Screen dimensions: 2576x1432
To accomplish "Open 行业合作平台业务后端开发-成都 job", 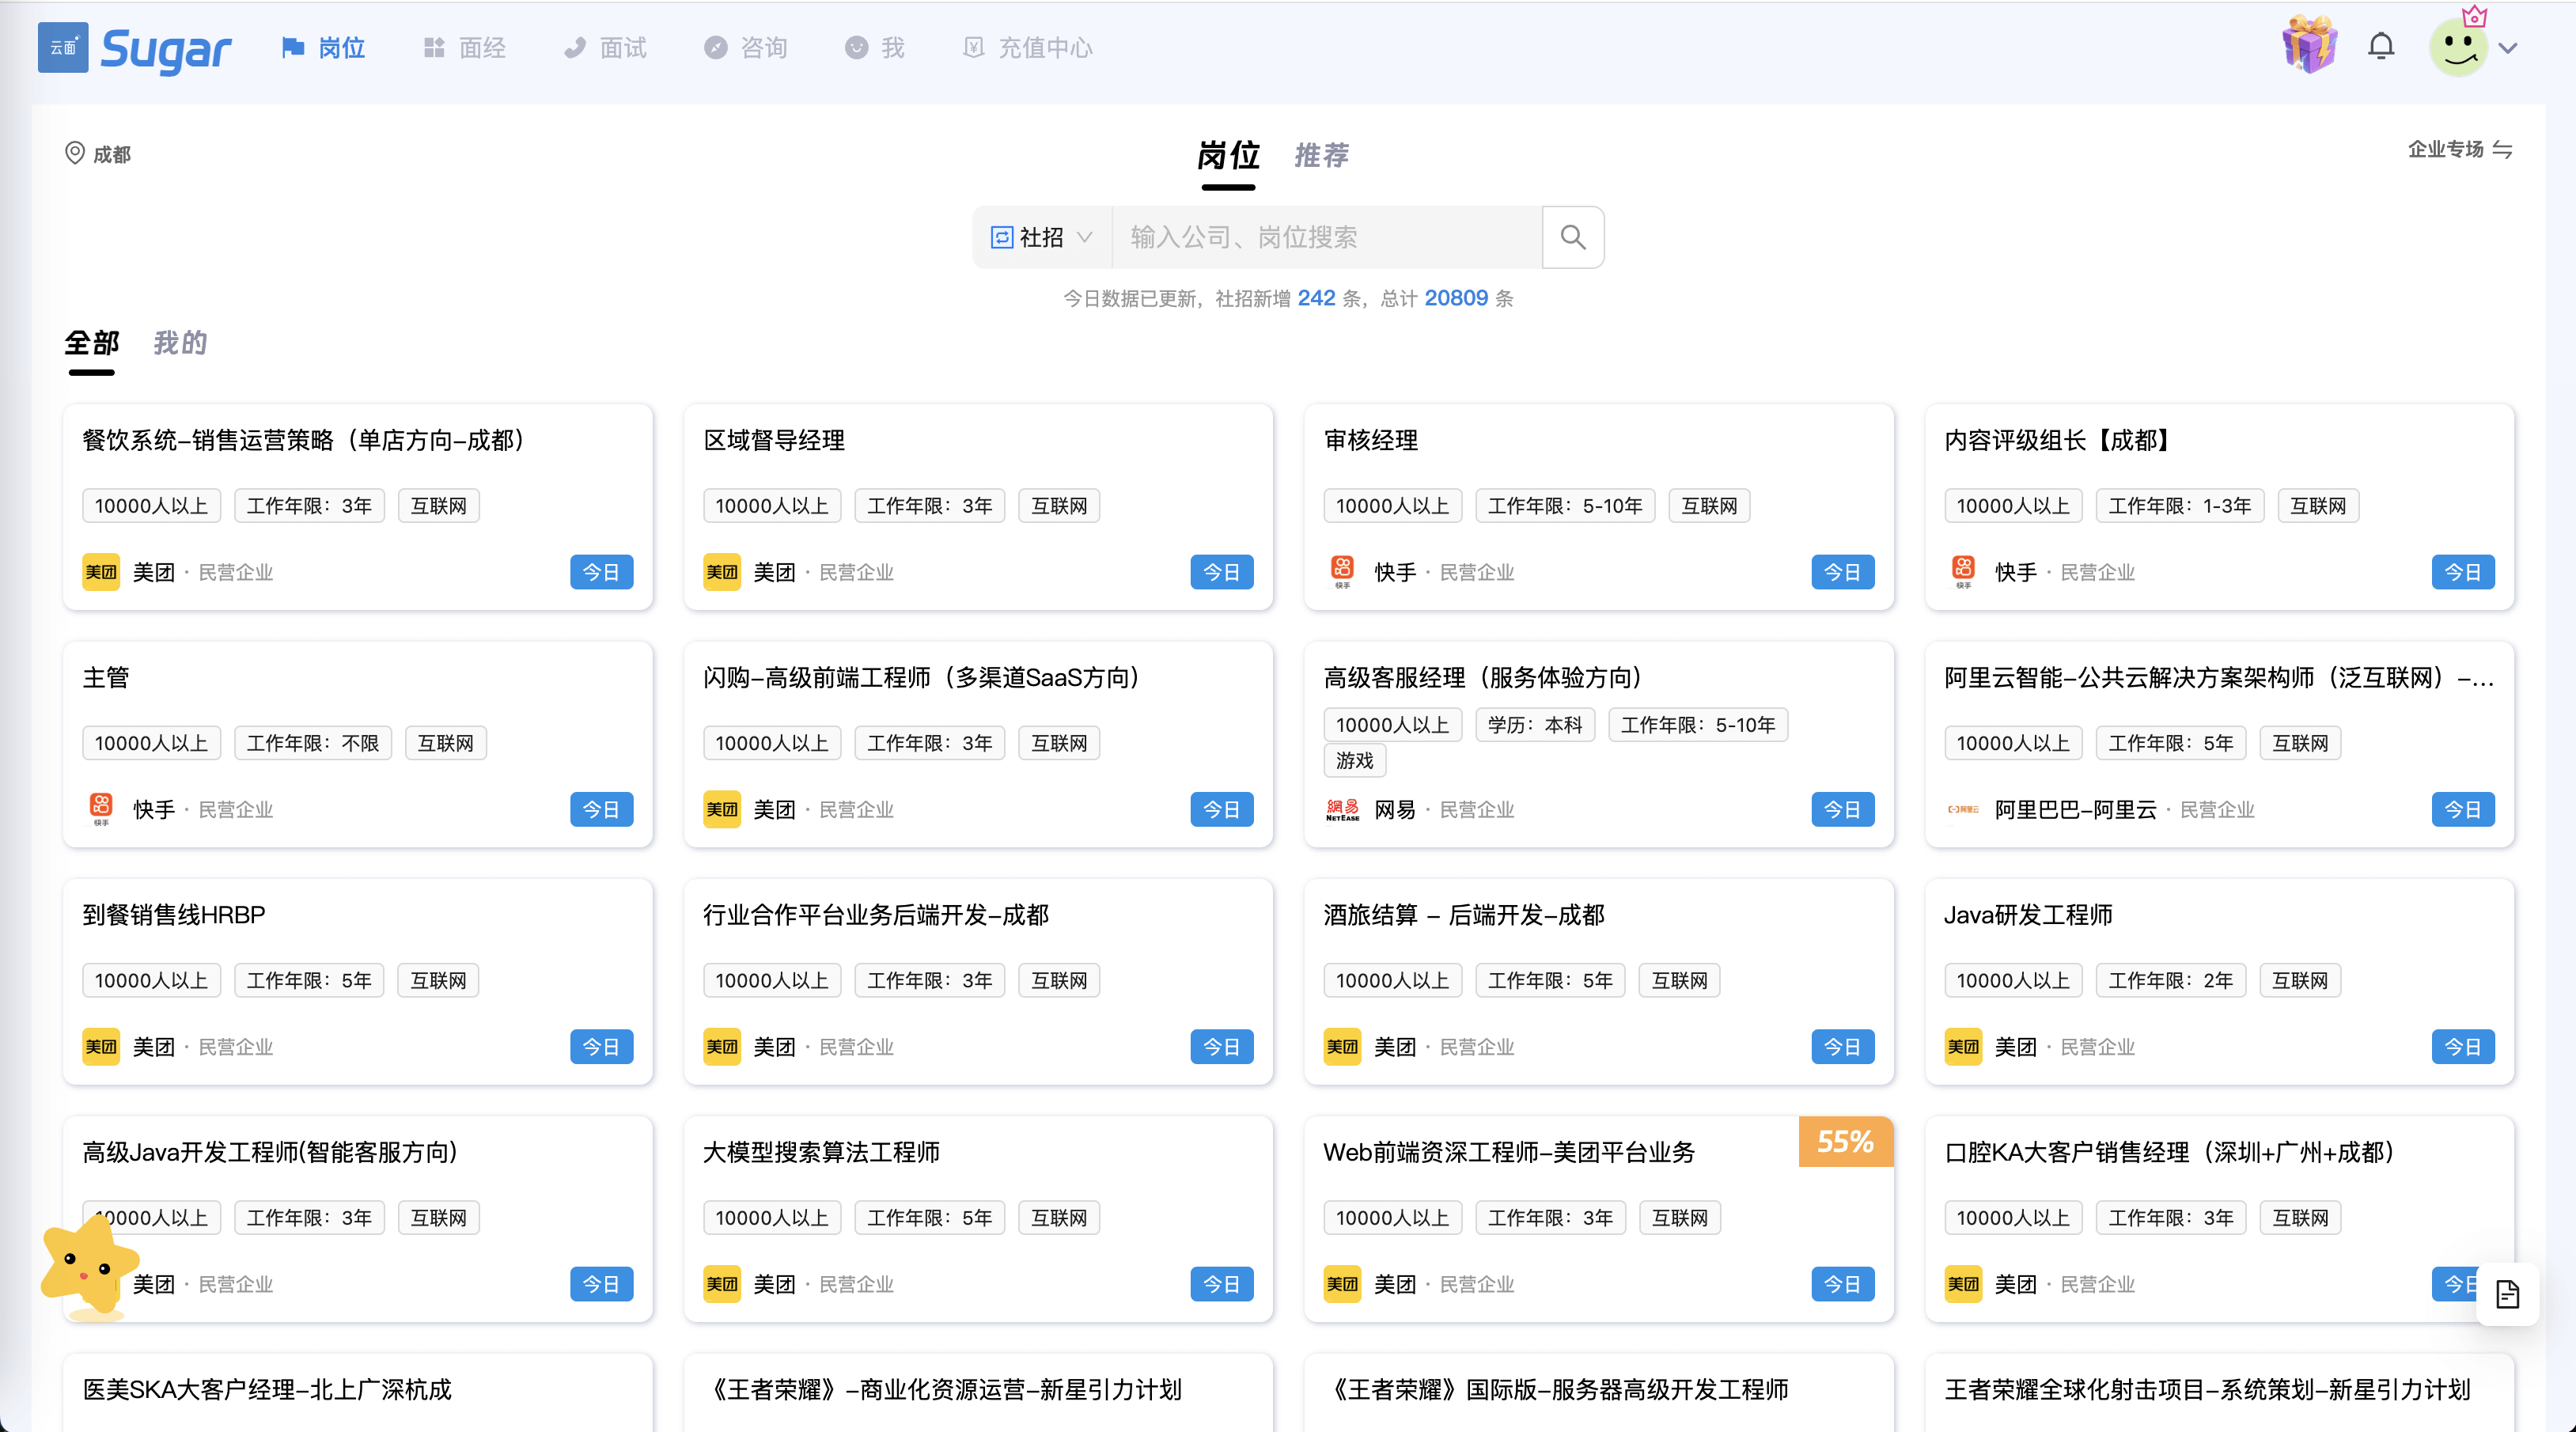I will pos(876,914).
